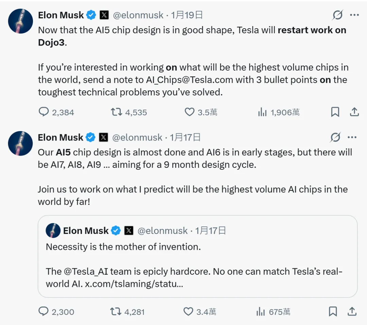
Task: Repost the tweet with 4,281 reposts
Action: [x=116, y=311]
